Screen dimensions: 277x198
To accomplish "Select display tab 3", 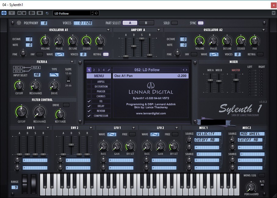I will [99, 70].
